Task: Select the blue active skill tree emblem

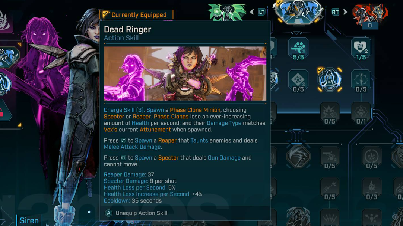Action: (298, 11)
